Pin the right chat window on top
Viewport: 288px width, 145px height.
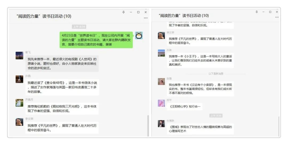[x=257, y=12]
